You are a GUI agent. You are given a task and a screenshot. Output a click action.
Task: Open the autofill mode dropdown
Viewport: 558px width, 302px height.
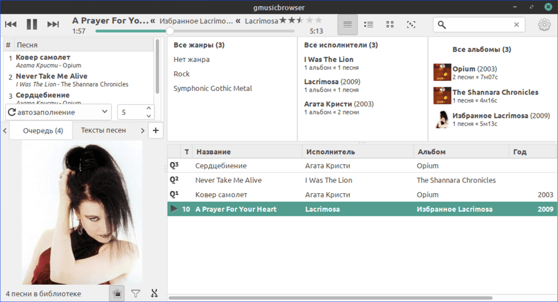pyautogui.click(x=59, y=112)
